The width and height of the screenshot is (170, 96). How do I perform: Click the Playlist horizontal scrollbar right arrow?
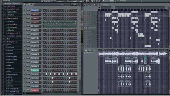coord(167,7)
